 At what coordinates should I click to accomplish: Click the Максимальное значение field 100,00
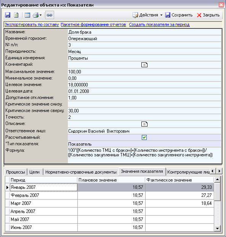coord(144,71)
